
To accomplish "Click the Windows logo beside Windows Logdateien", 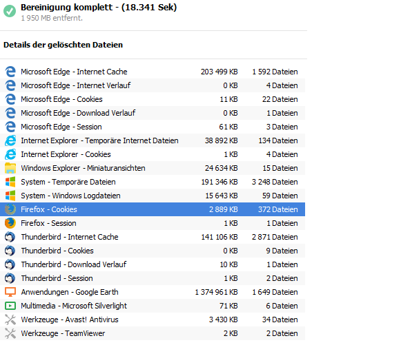I will point(10,196).
